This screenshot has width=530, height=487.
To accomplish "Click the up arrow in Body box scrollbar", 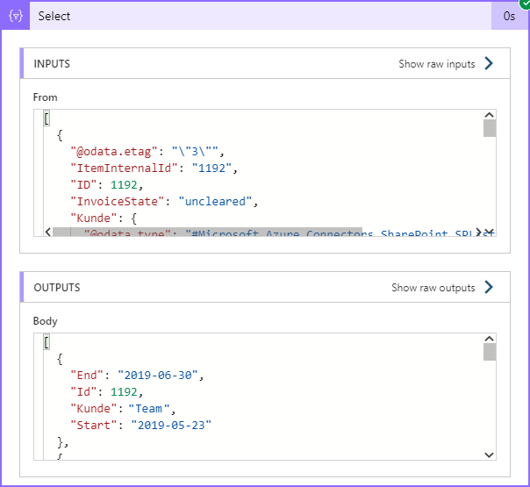I will pyautogui.click(x=490, y=339).
